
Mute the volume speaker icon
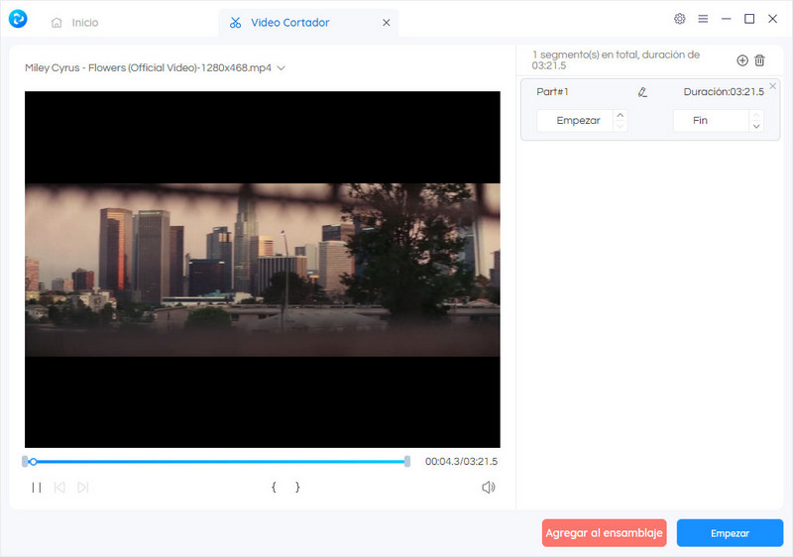tap(488, 488)
